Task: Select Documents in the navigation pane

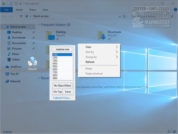Action: coord(19,43)
